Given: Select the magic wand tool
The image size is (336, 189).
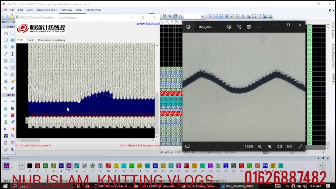Looking at the screenshot, I should pyautogui.click(x=6, y=88).
